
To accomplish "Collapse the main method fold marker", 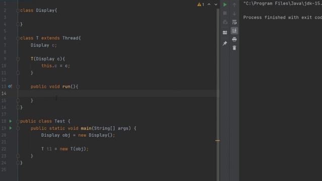I will click(18, 128).
